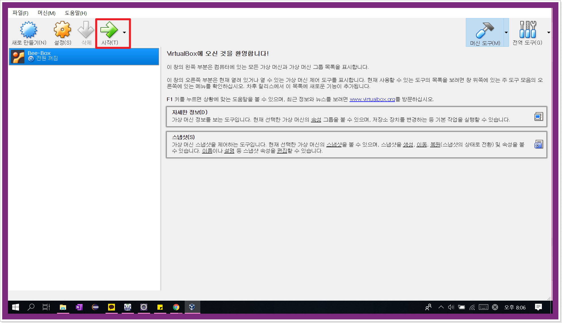Click the 새로 만들기(N) blue starburst icon

(29, 30)
